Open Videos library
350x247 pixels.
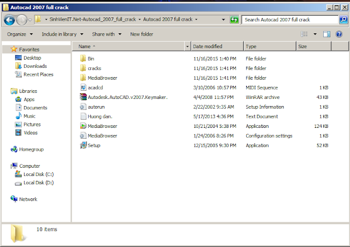point(31,133)
